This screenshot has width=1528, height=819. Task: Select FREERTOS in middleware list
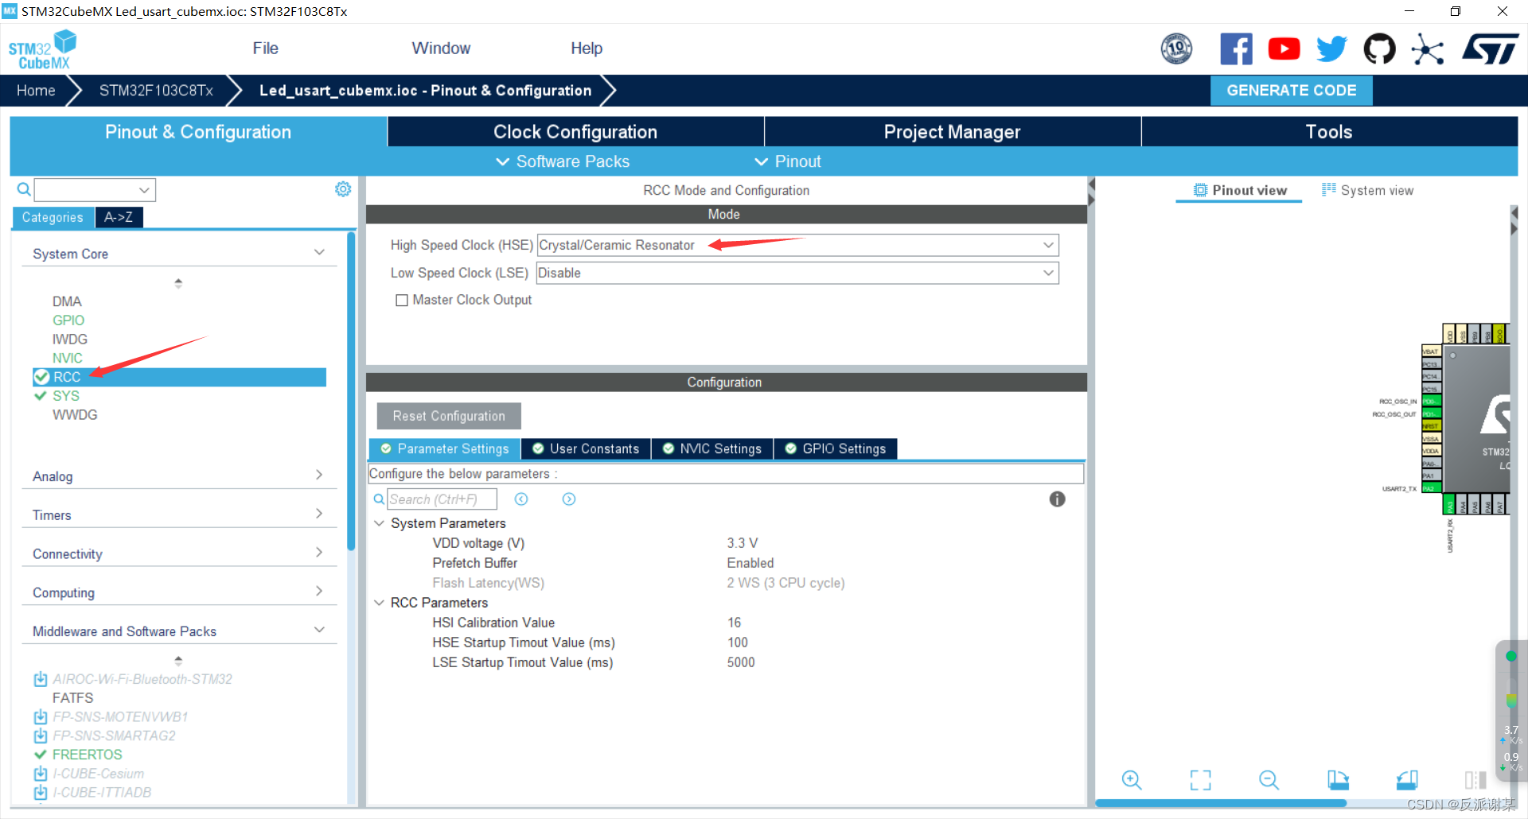coord(87,755)
